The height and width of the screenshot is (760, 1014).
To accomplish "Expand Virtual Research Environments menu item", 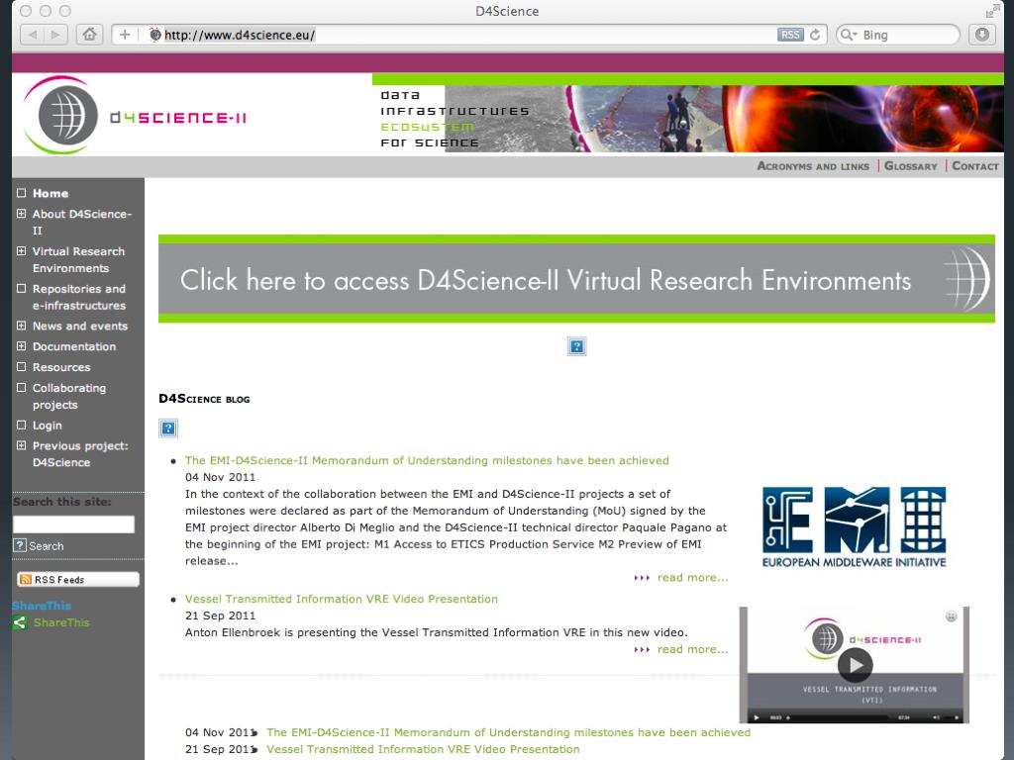I will [x=22, y=250].
